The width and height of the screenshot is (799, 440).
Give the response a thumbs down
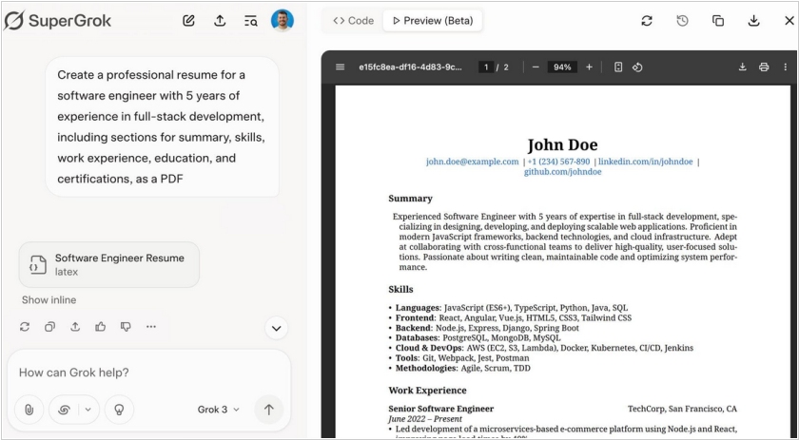tap(126, 327)
